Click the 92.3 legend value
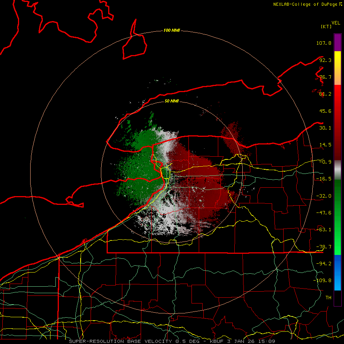 pyautogui.click(x=325, y=60)
